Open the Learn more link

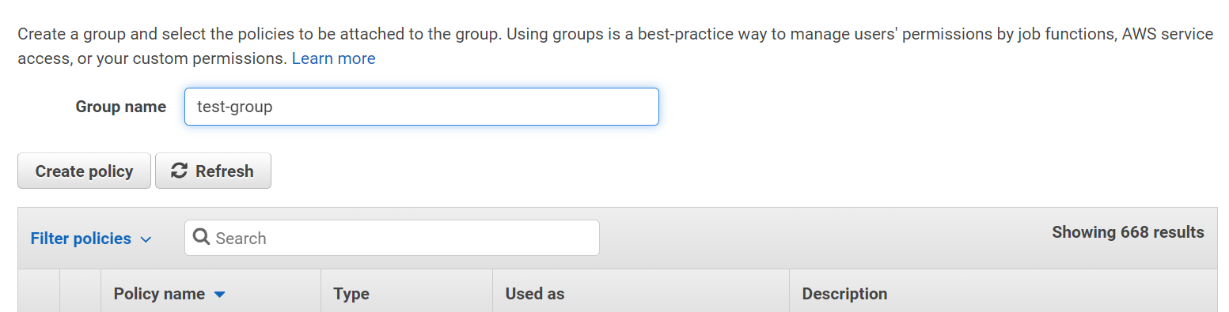point(334,58)
